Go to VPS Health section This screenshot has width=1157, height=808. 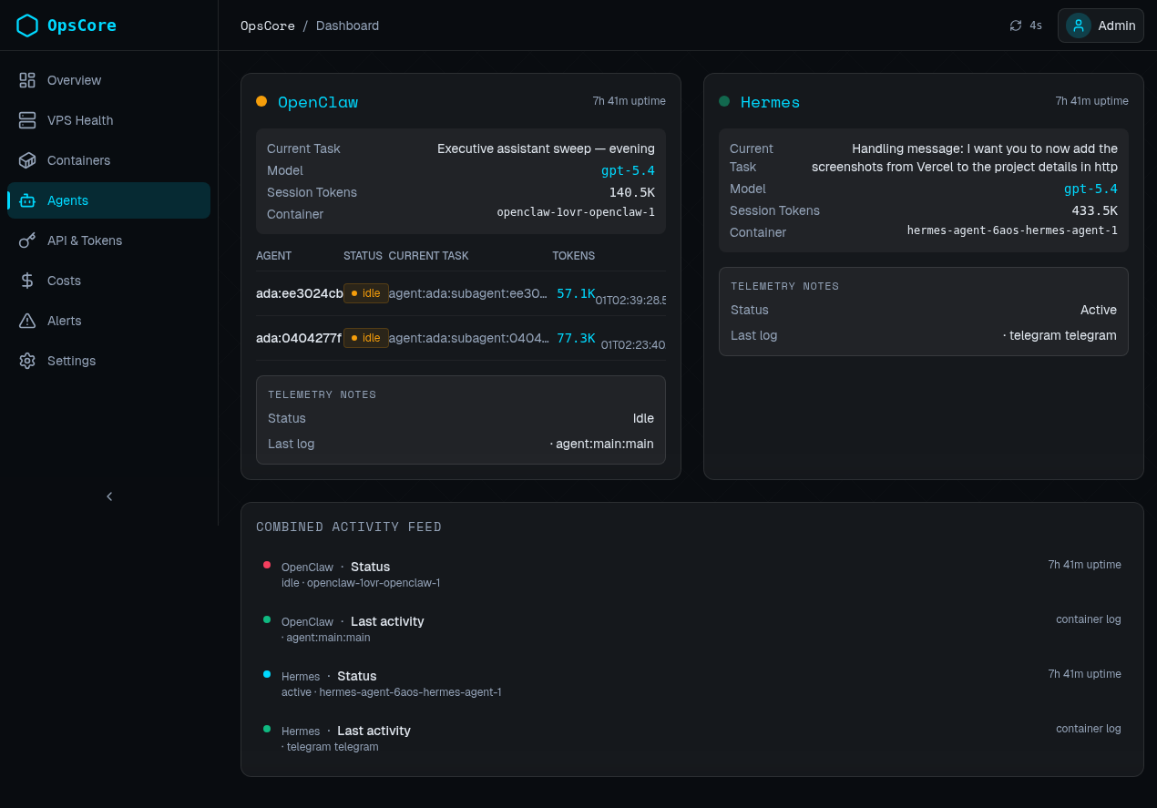108,120
